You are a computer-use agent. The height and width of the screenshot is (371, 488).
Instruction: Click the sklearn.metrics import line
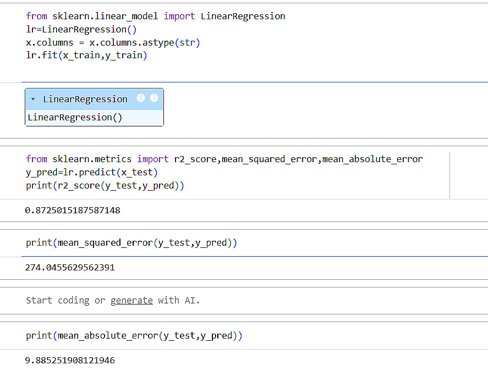click(224, 159)
